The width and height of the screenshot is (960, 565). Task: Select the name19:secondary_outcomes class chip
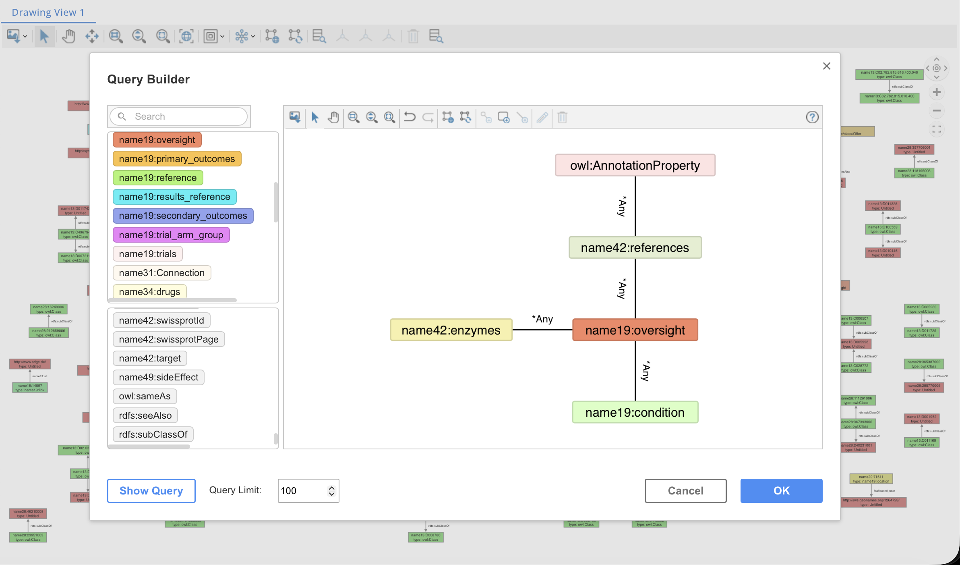pyautogui.click(x=183, y=216)
